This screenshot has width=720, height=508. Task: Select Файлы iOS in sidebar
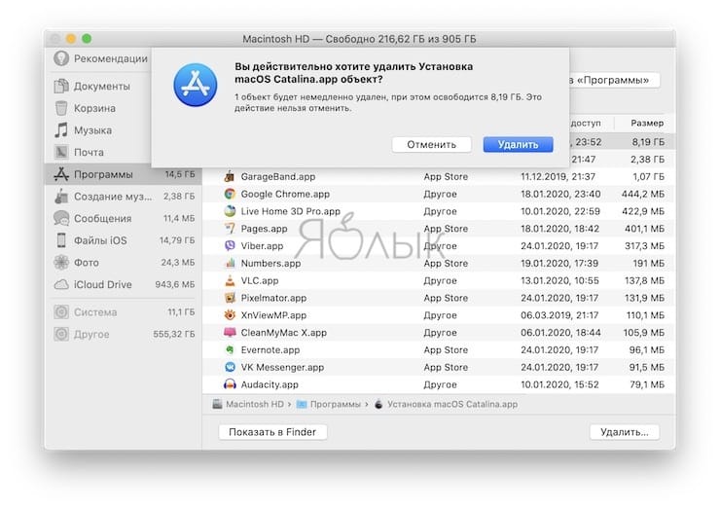click(x=123, y=240)
